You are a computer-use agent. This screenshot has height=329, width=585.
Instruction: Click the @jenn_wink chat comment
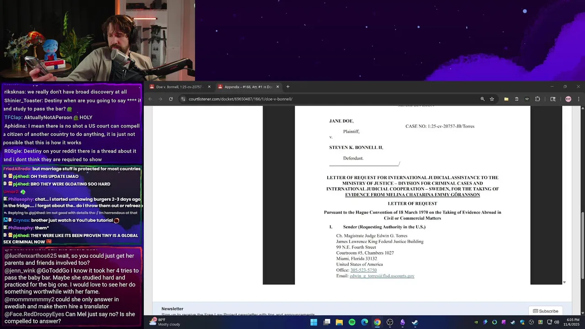pyautogui.click(x=72, y=281)
